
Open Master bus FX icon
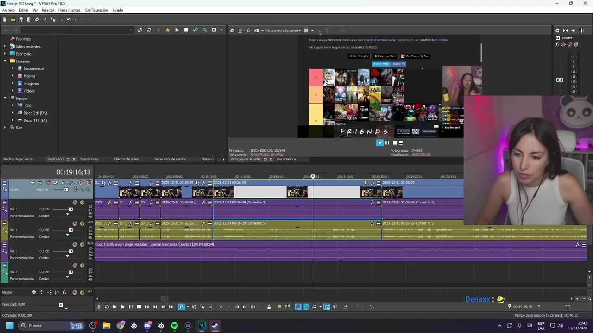coord(64,292)
